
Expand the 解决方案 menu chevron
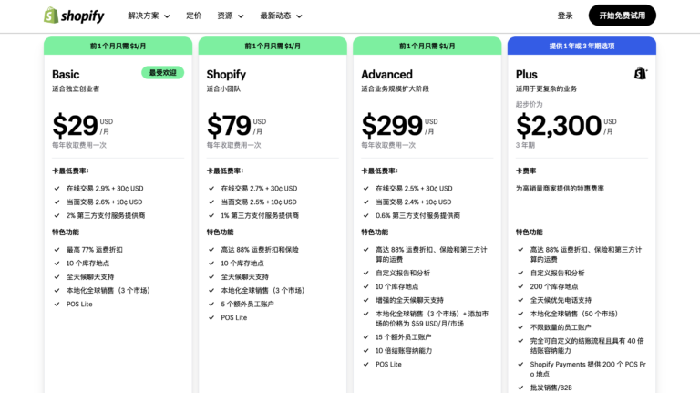[x=167, y=16]
